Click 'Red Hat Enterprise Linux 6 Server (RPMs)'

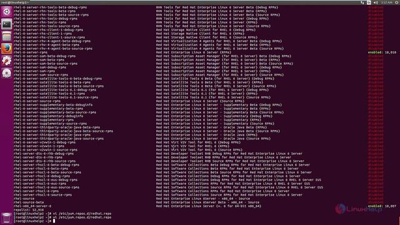click(194, 52)
